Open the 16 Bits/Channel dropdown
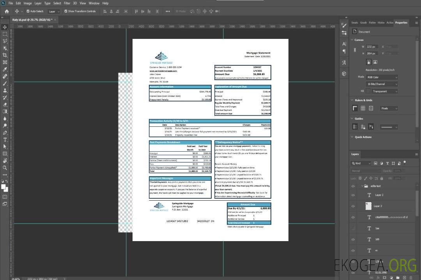The height and width of the screenshot is (280, 421). point(382,84)
